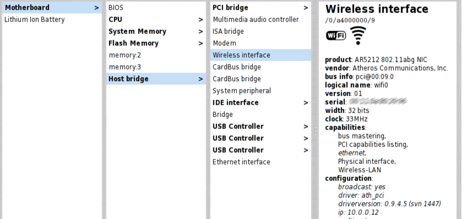Select the BIOS entry

coord(116,8)
